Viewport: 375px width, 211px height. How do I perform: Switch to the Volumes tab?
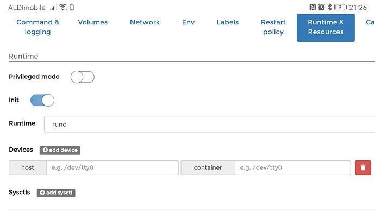coord(93,22)
